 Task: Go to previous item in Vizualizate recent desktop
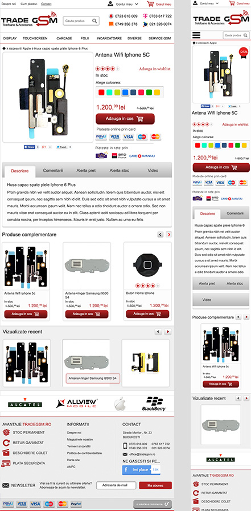158,332
